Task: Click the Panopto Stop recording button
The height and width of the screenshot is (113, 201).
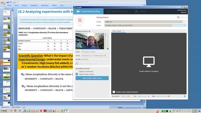Action: point(80,20)
